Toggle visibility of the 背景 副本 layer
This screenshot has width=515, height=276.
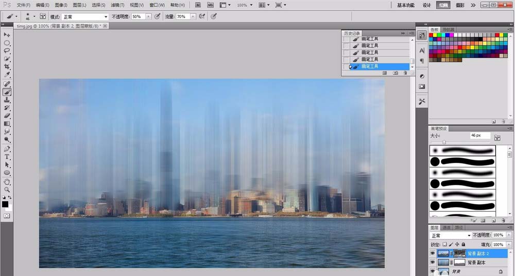[x=432, y=262]
